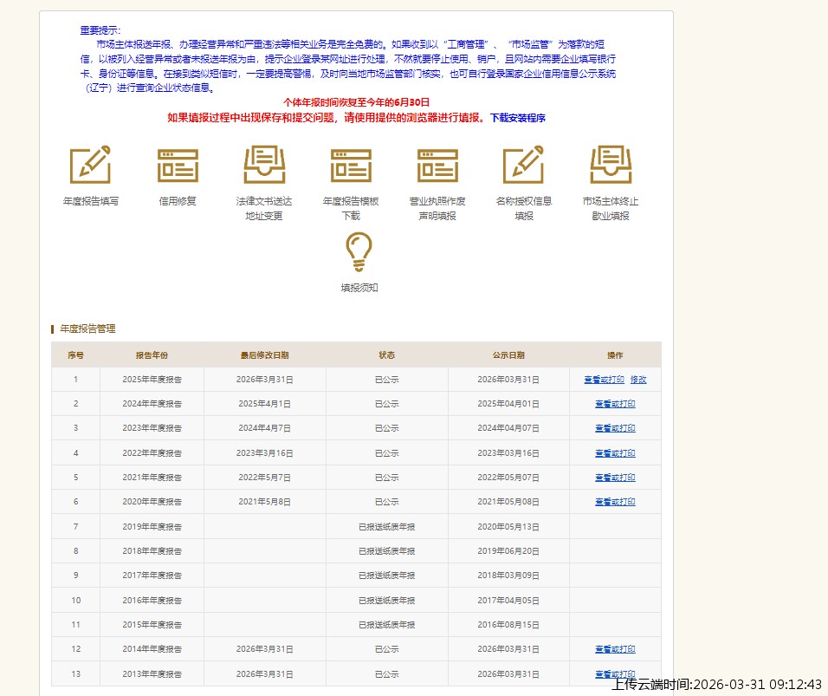Click the 报告年份 column header
The image size is (828, 696).
[152, 355]
